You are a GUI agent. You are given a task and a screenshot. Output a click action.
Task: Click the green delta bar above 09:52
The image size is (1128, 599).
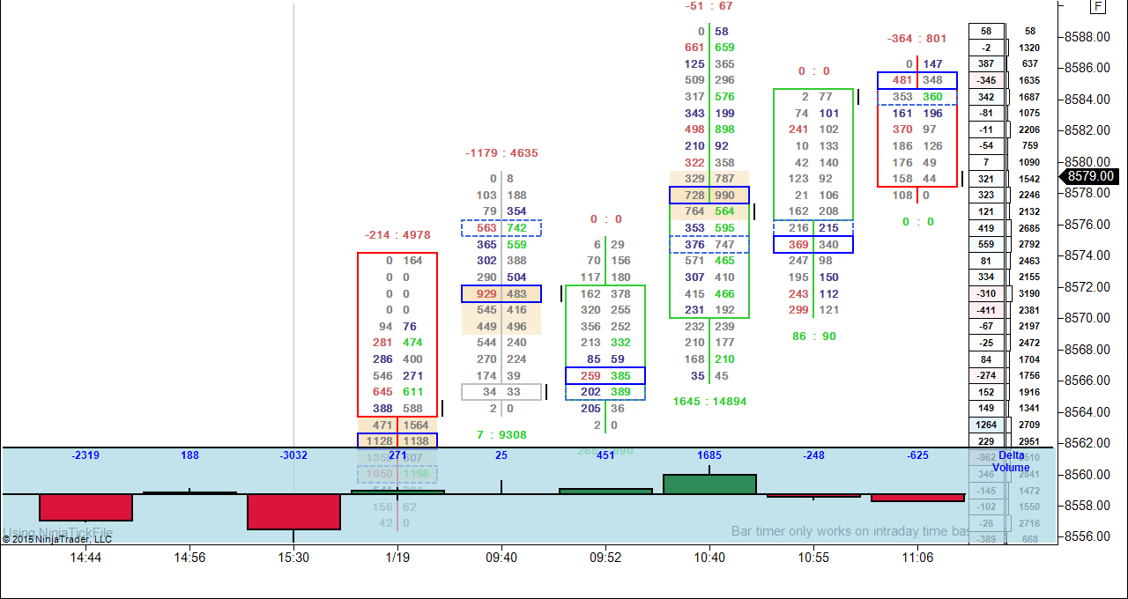pos(605,491)
